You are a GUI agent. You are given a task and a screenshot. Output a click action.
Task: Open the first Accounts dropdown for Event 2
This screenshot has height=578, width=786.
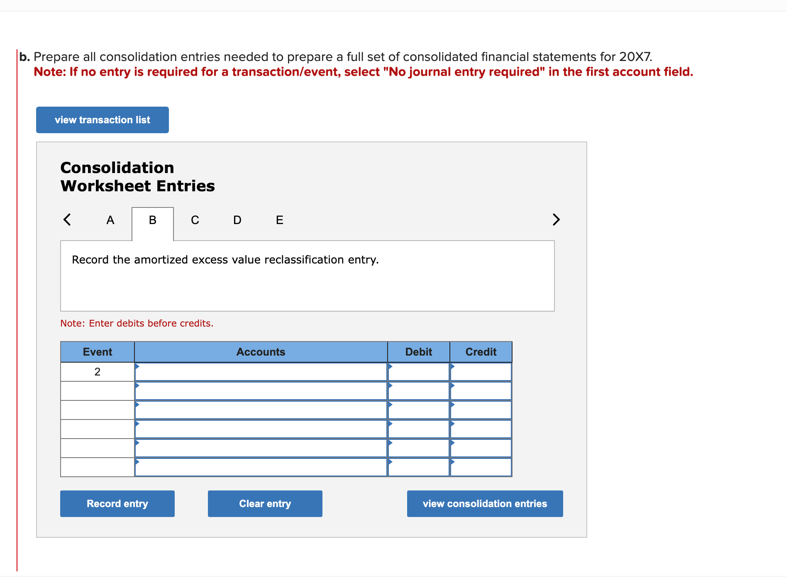(260, 371)
